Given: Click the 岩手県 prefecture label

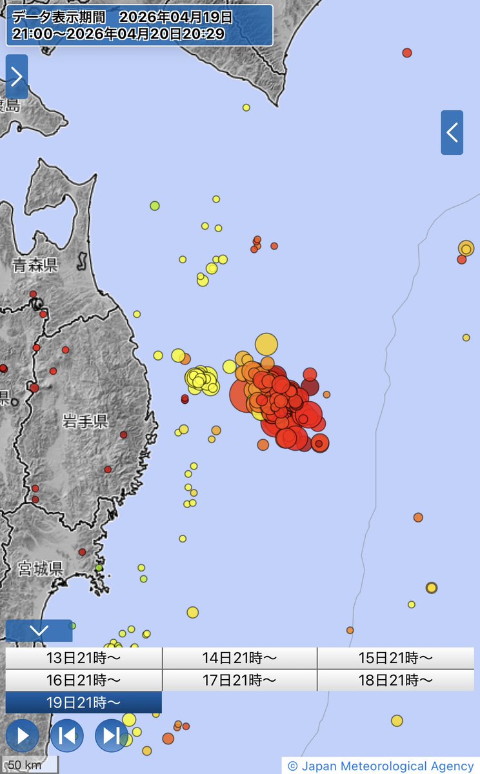Looking at the screenshot, I should [x=85, y=422].
